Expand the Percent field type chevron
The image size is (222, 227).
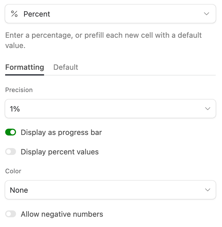coord(207,14)
